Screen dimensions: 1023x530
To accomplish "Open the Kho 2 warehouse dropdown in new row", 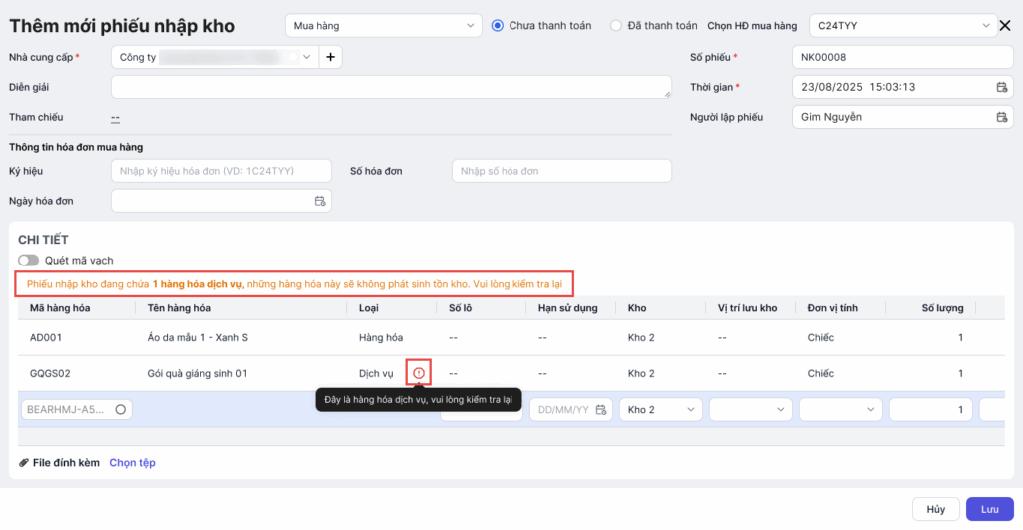I will tap(660, 409).
